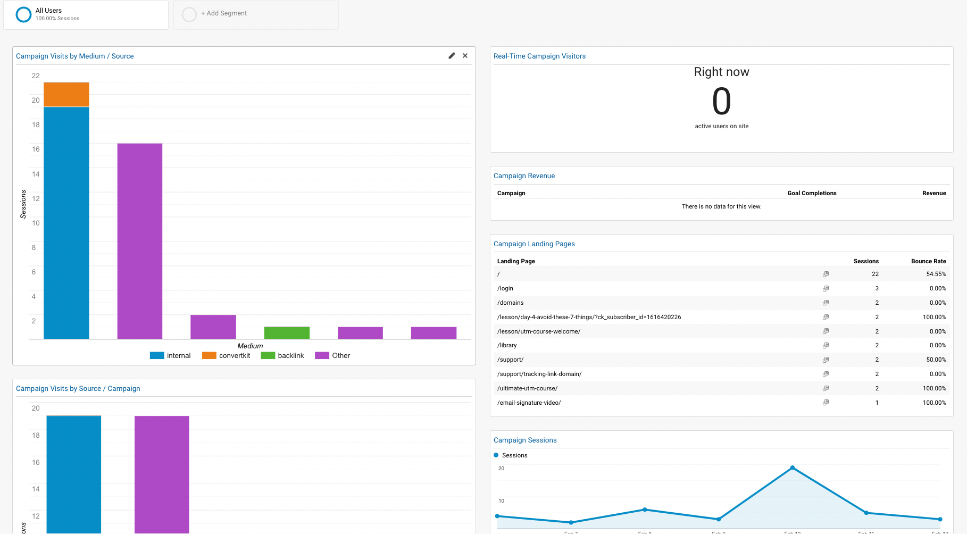The height and width of the screenshot is (534, 967).
Task: Edit the Campaign Visits by Medium widget
Action: click(452, 56)
